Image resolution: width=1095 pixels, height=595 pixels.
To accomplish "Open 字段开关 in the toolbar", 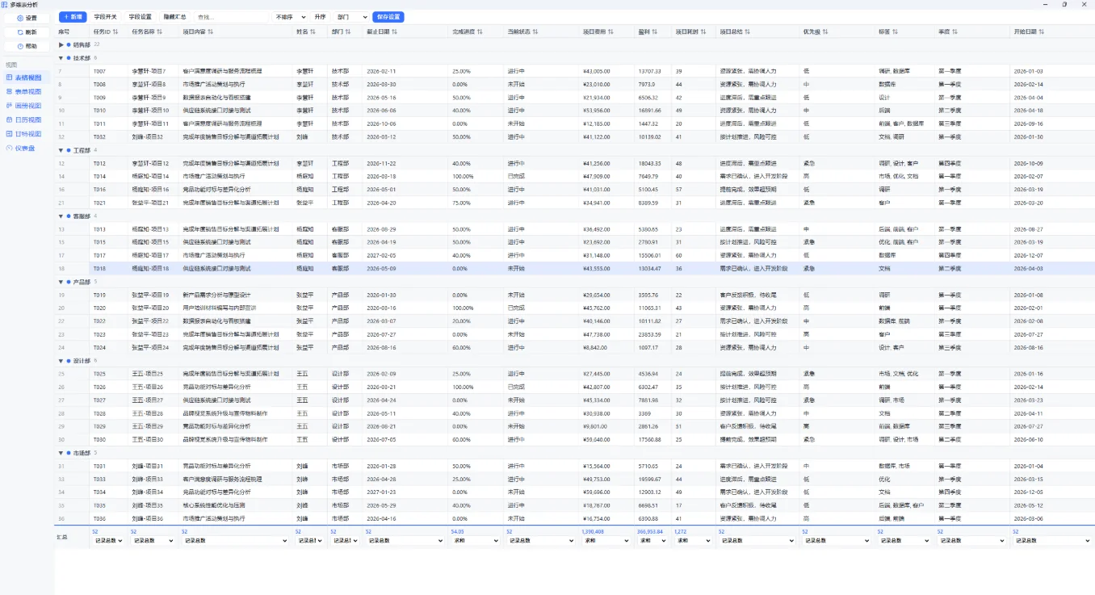I will (x=105, y=16).
